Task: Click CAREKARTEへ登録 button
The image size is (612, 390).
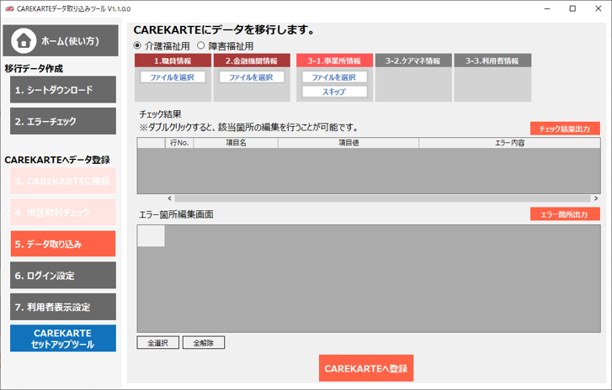Action: pyautogui.click(x=366, y=368)
